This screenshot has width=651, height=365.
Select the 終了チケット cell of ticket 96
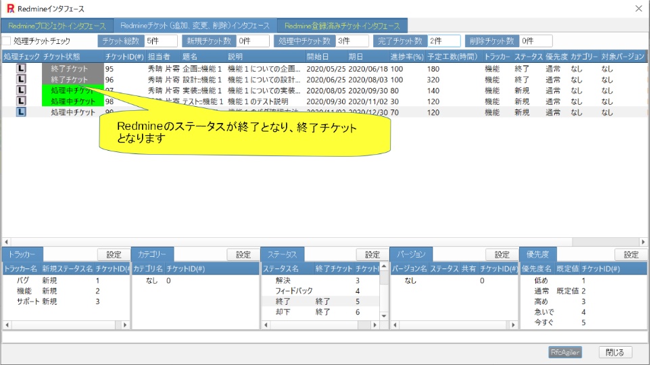(x=72, y=79)
